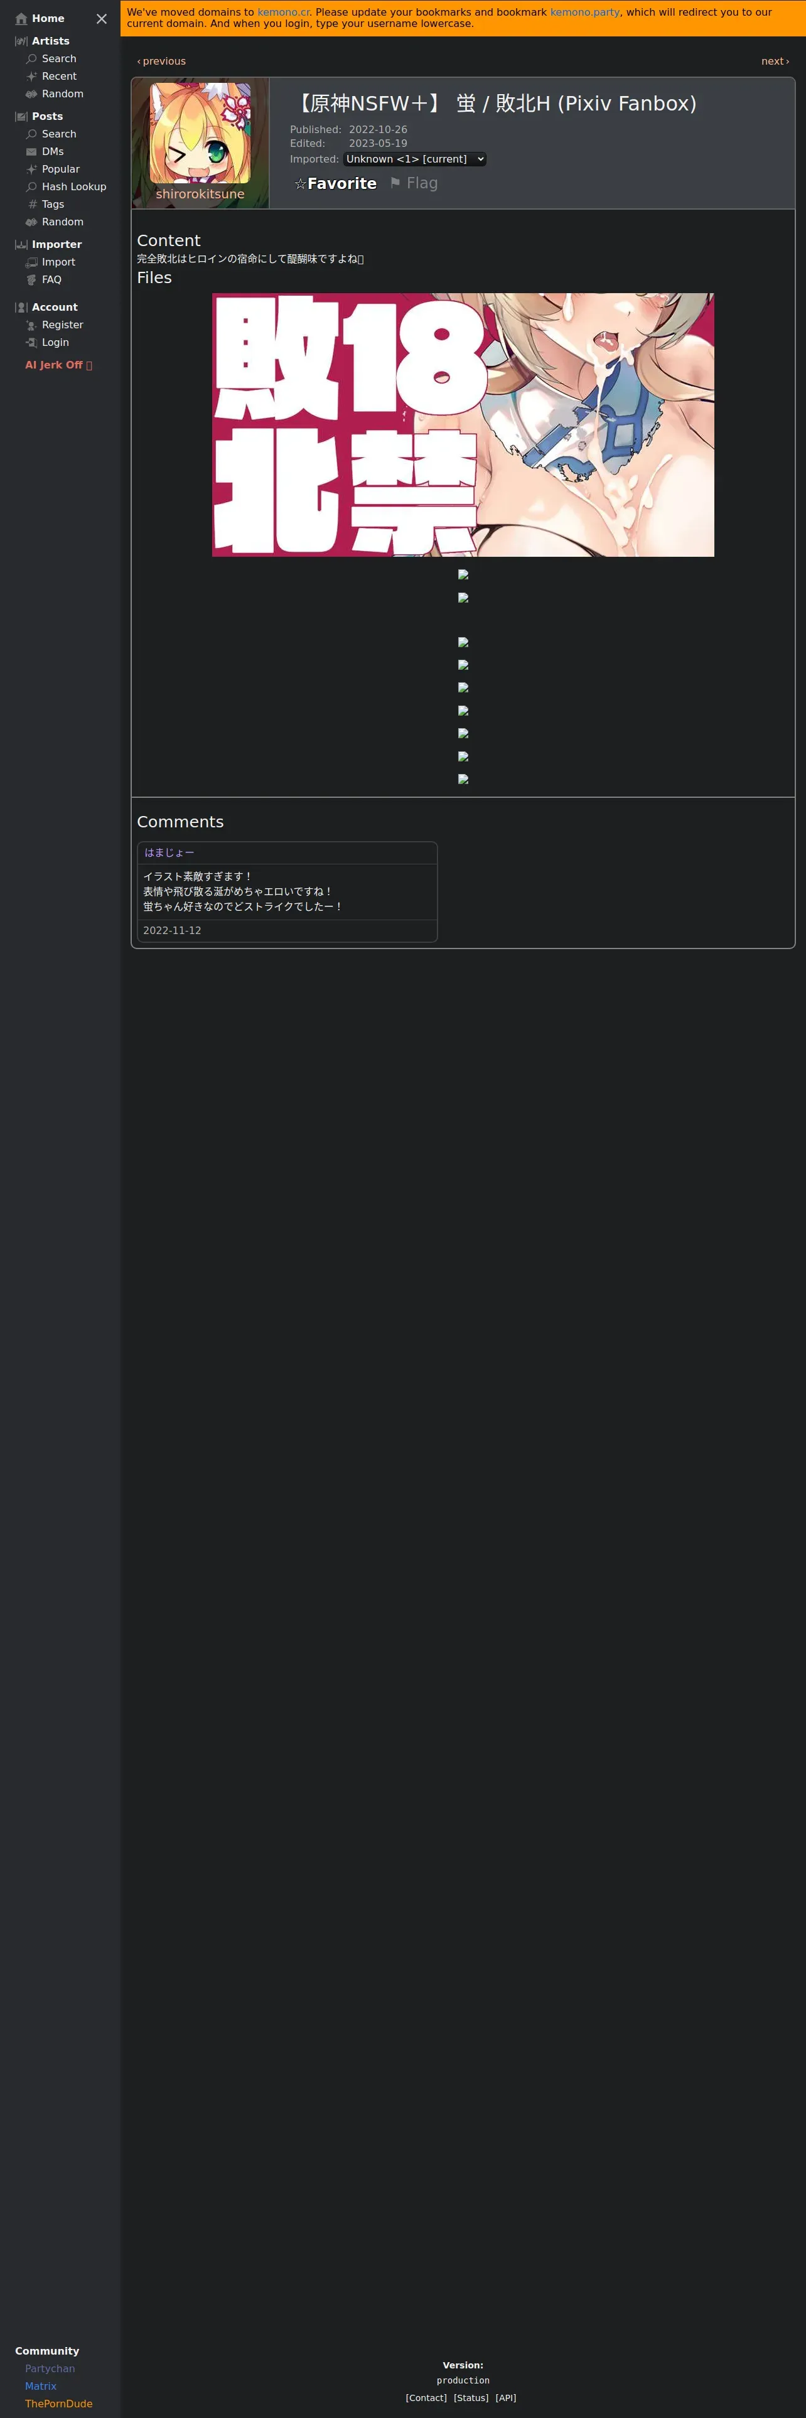
Task: Open commenter はまじょー profile
Action: (x=169, y=852)
